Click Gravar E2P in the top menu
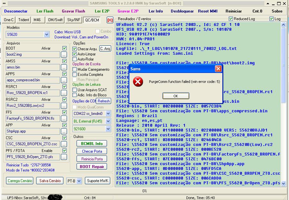The image size is (289, 200). [128, 11]
